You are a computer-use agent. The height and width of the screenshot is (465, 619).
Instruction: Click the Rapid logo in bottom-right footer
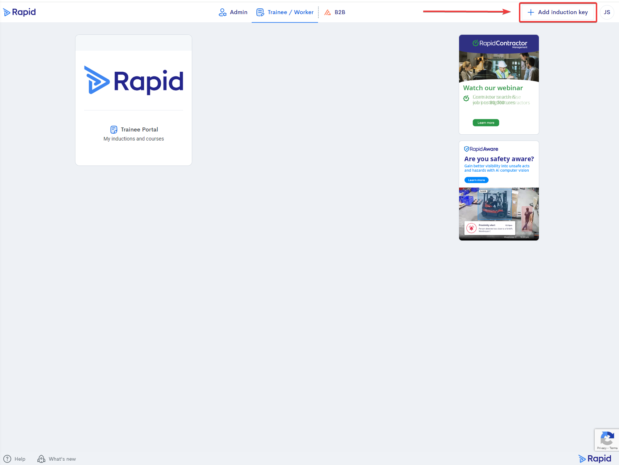click(x=595, y=458)
